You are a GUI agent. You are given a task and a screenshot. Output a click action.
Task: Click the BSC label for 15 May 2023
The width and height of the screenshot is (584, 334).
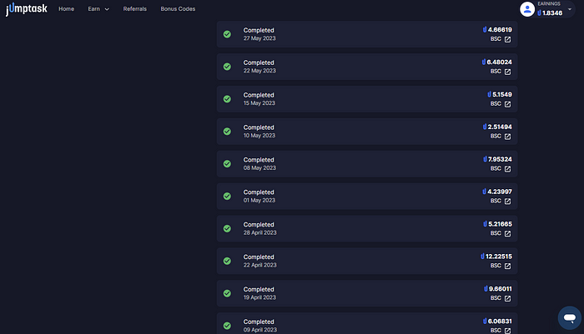[496, 104]
